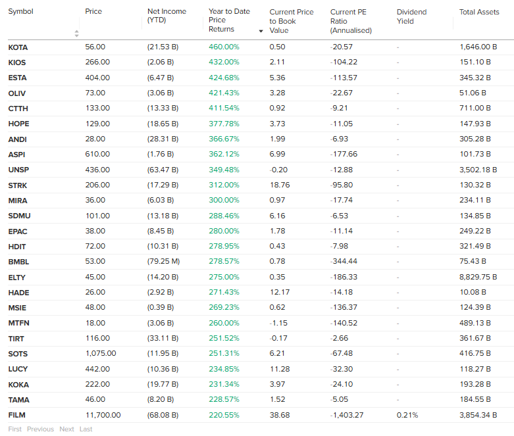
Task: Go to the Next page of results
Action: point(66,429)
